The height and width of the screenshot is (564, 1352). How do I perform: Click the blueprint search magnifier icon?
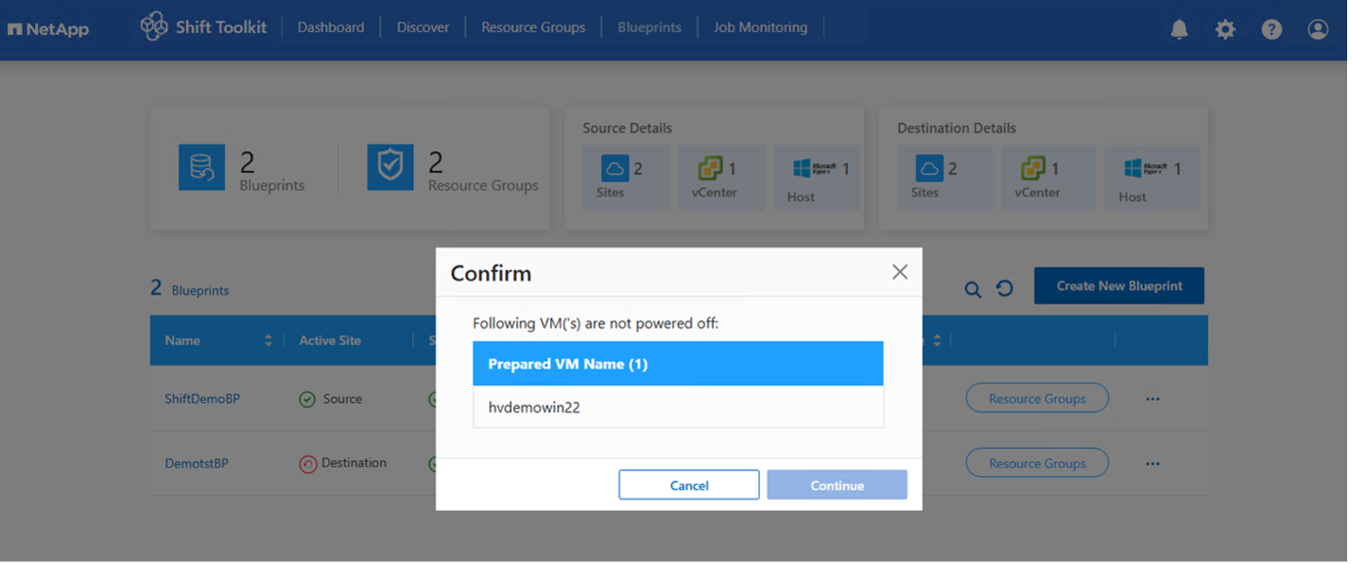[x=973, y=288]
